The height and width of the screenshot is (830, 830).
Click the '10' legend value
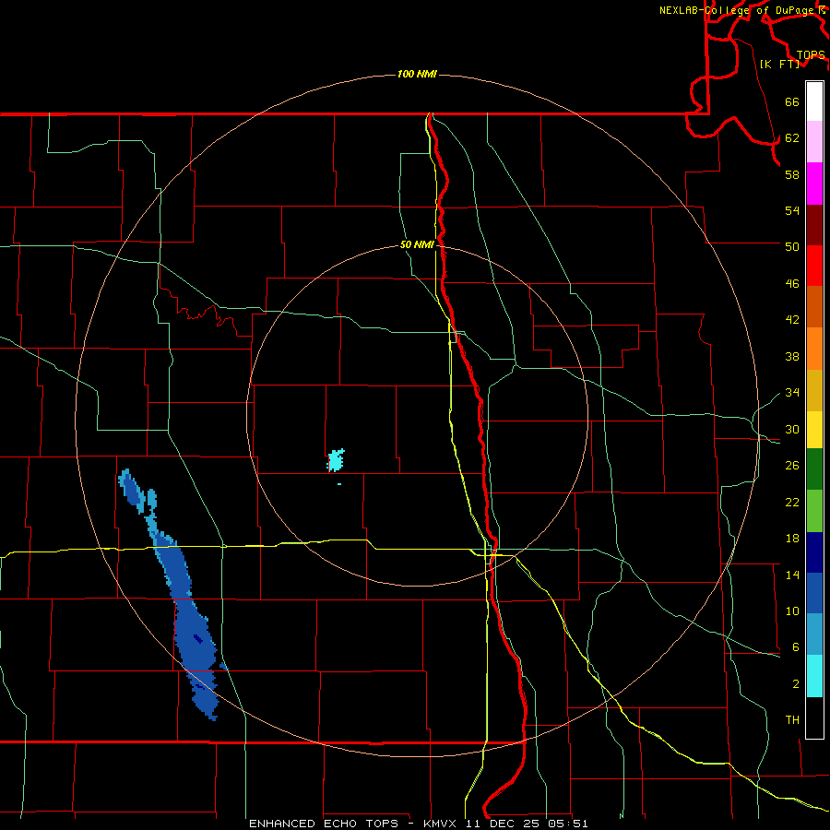(x=792, y=611)
